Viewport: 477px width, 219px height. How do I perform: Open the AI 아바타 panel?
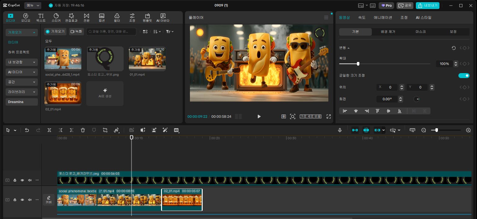click(x=163, y=18)
